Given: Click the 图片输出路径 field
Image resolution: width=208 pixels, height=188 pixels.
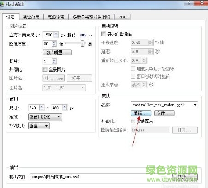Looking at the screenshot, I should [x=150, y=130].
